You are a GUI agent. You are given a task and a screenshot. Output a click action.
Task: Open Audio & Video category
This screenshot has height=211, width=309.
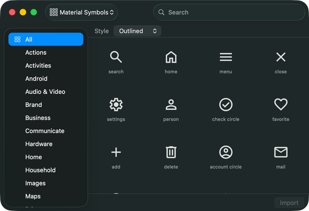click(x=45, y=91)
